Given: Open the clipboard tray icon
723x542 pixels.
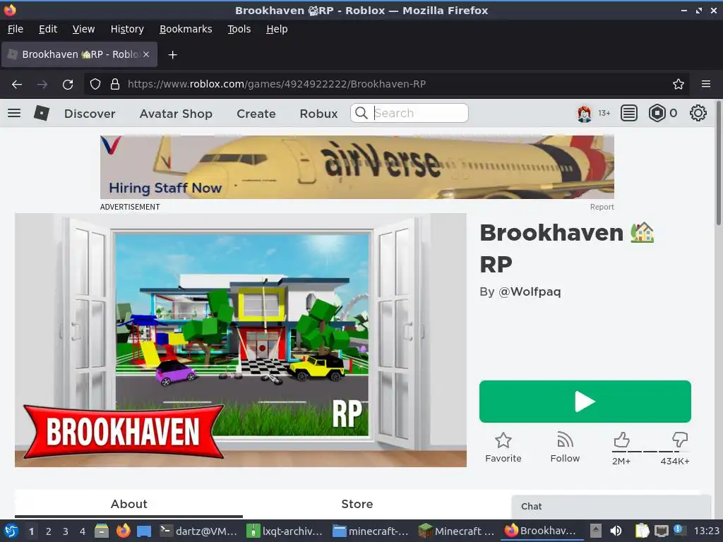Looking at the screenshot, I should [x=642, y=531].
